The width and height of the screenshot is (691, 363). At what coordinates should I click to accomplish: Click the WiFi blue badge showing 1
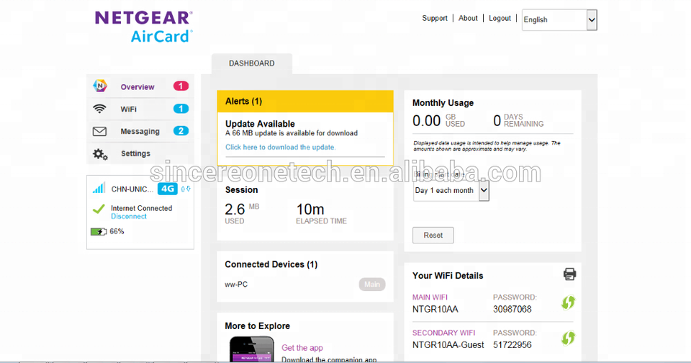click(181, 109)
